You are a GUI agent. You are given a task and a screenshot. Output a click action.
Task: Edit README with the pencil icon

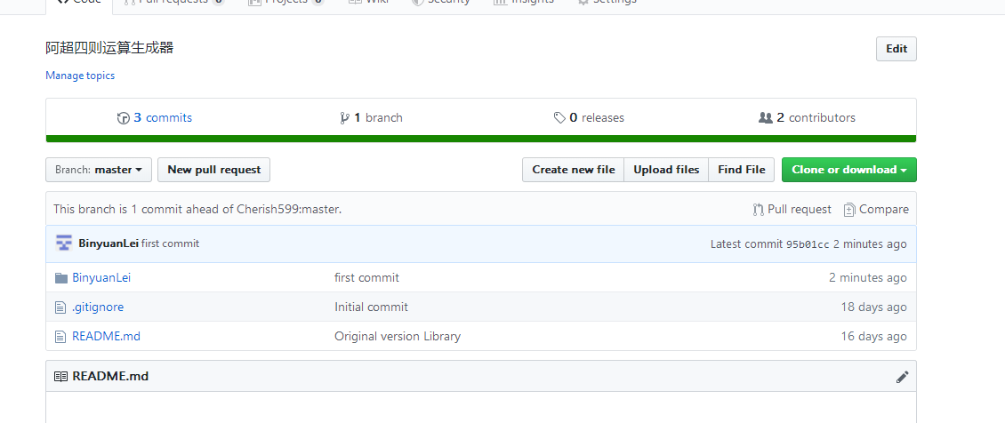902,377
